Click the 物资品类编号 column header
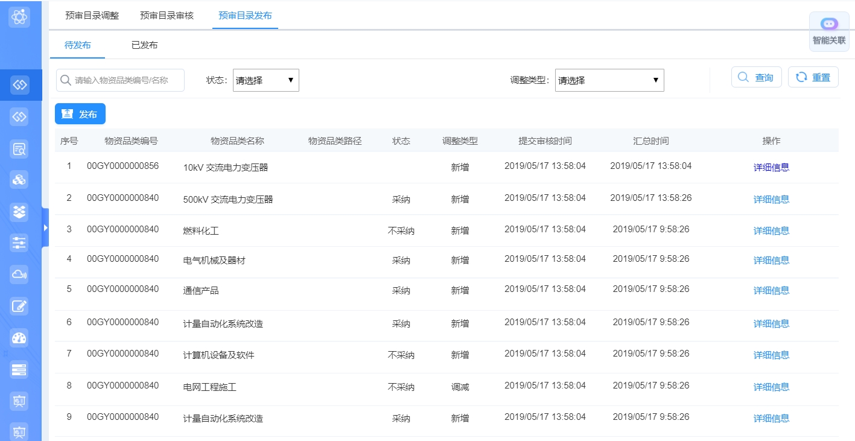This screenshot has width=855, height=441. [131, 141]
